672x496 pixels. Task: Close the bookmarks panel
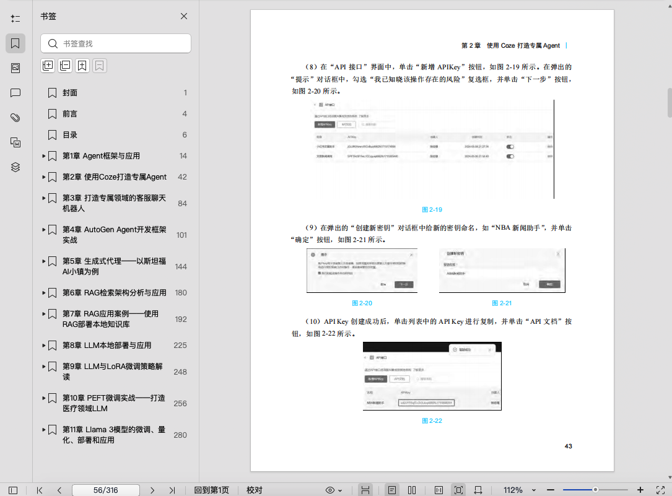pos(184,16)
